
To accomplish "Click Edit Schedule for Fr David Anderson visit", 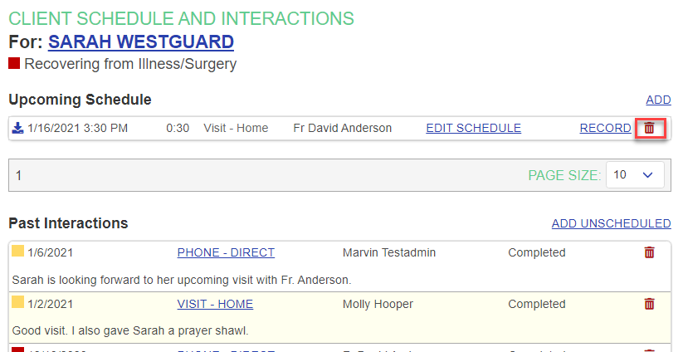I will [x=473, y=128].
